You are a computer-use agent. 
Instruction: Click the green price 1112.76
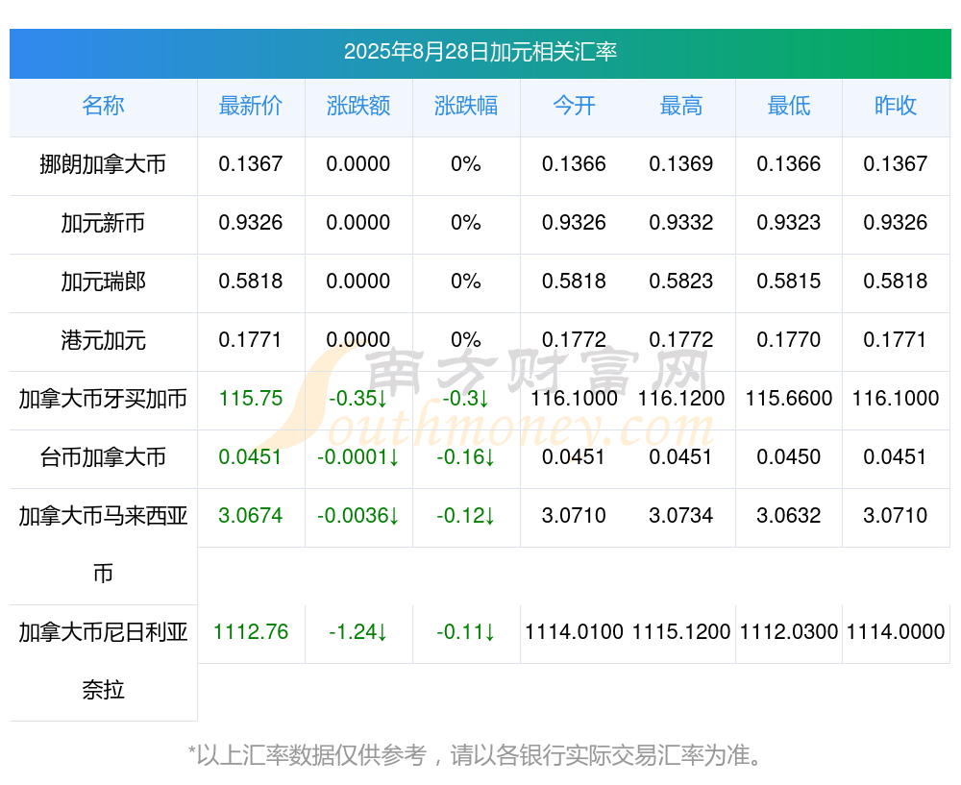point(251,632)
